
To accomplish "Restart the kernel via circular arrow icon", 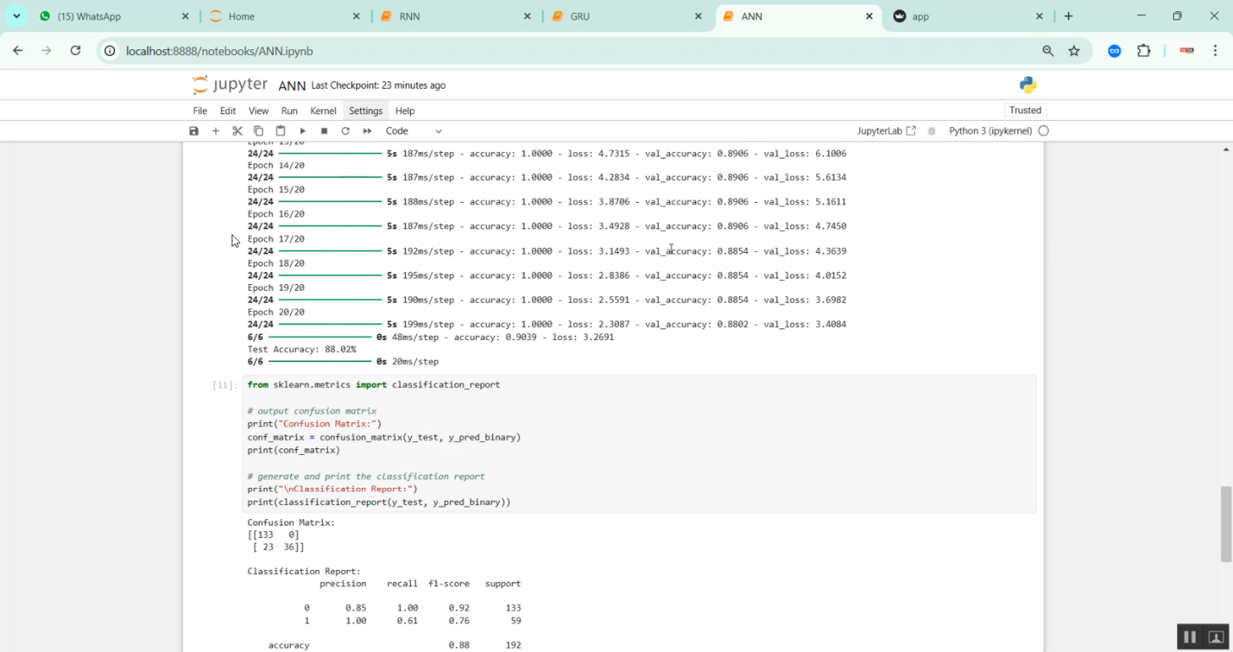I will 344,131.
